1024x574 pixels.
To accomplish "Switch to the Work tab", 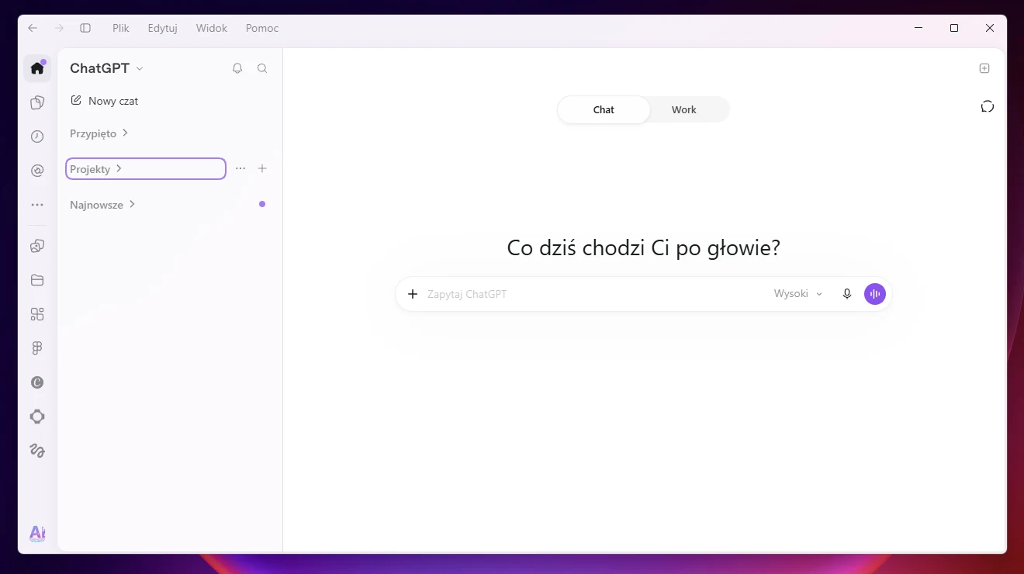I will click(x=684, y=109).
